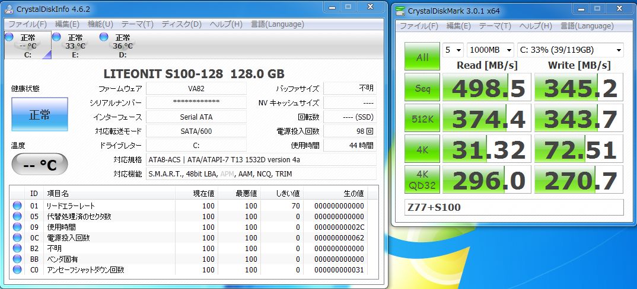Select the C: drive status orb

click(x=9, y=37)
